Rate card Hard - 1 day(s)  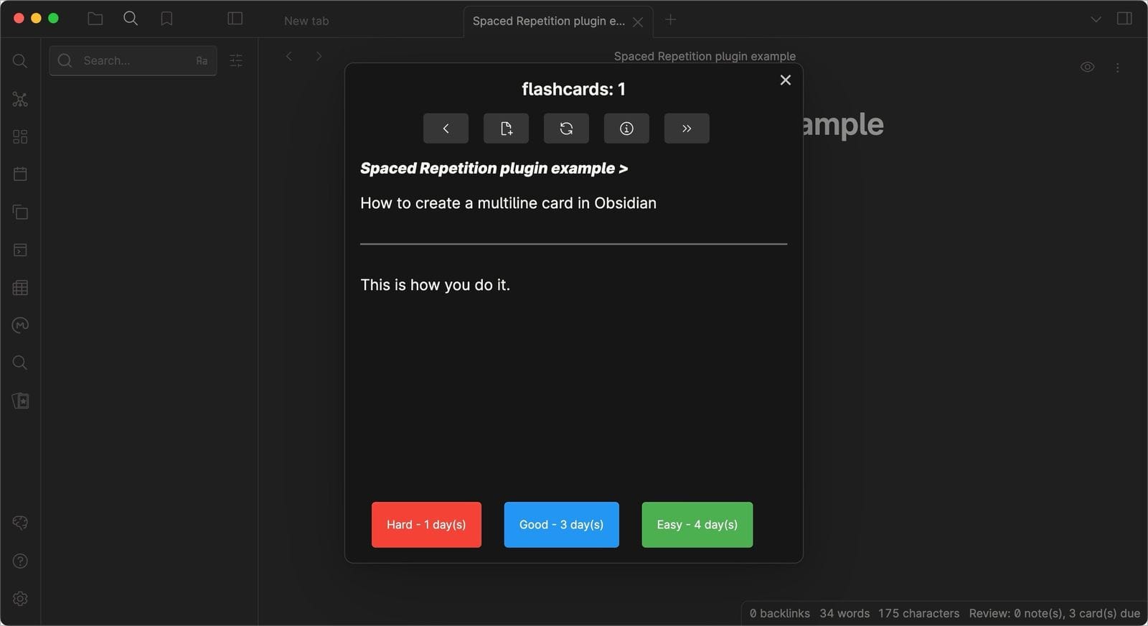point(426,525)
